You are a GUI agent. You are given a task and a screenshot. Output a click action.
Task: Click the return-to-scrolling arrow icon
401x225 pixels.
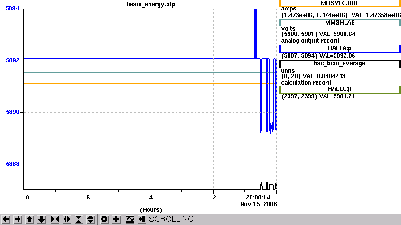pyautogui.click(x=142, y=219)
